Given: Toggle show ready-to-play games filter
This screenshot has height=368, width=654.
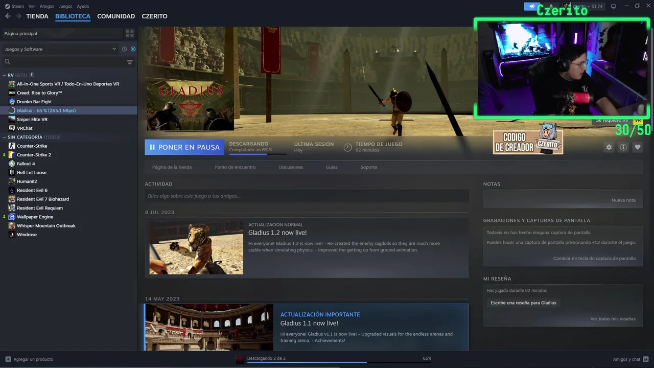Looking at the screenshot, I should [x=133, y=49].
